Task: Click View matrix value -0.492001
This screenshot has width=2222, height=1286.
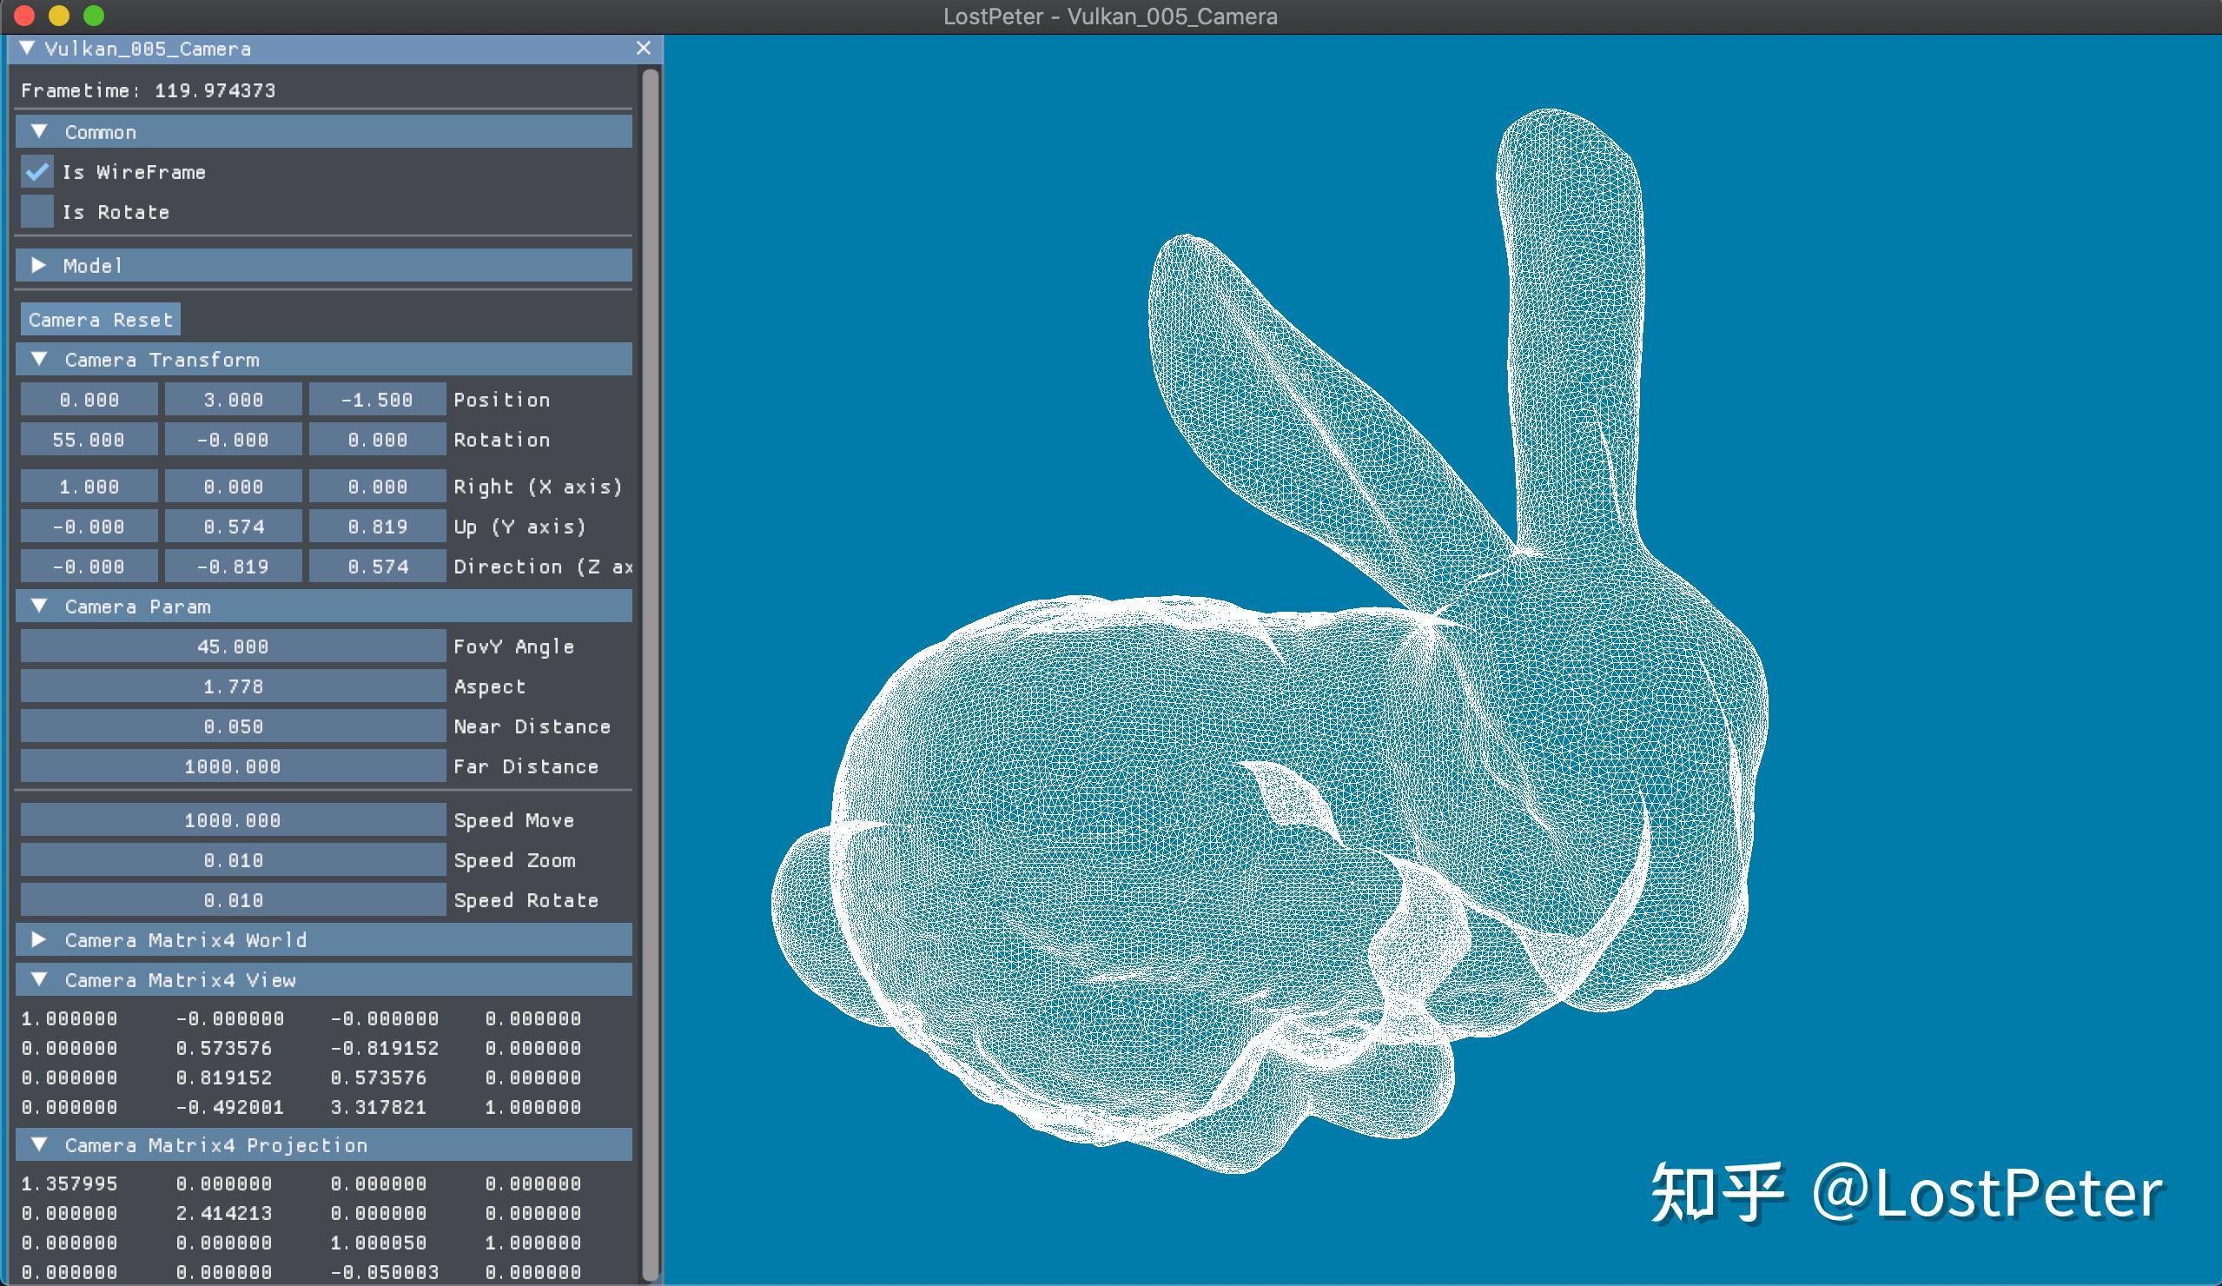Action: tap(229, 1107)
